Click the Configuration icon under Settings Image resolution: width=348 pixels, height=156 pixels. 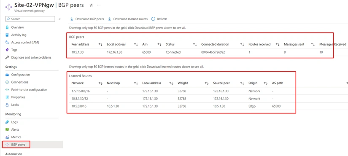pyautogui.click(x=7, y=75)
